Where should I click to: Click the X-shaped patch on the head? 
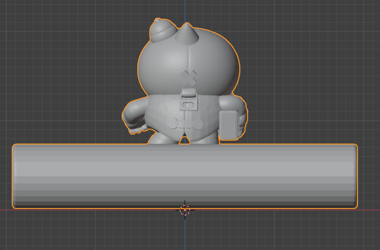(x=189, y=77)
